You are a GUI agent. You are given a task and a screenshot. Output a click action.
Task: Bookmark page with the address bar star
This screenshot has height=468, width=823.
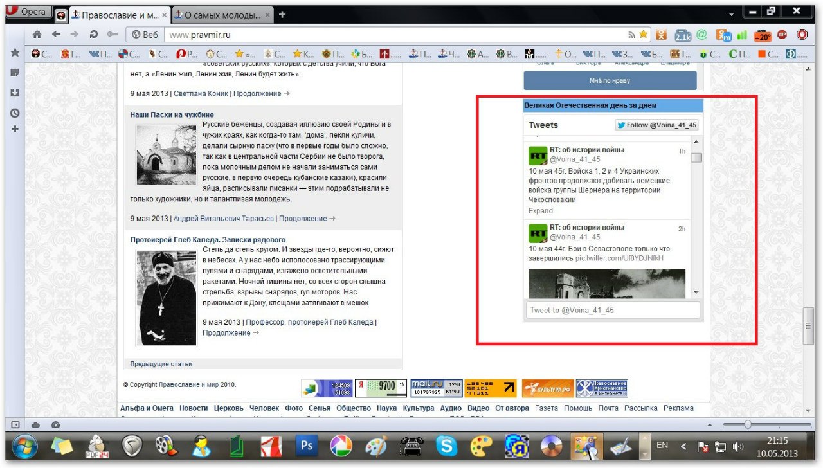tap(644, 35)
